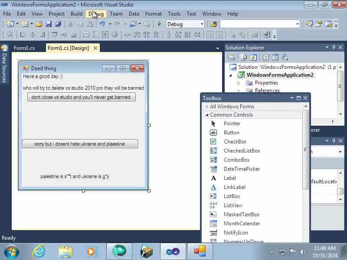Click the Align Bottoms layout icon
Viewport: 347px width, 260px height.
74,35
